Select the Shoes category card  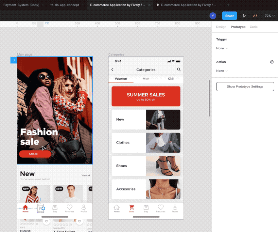pyautogui.click(x=146, y=166)
